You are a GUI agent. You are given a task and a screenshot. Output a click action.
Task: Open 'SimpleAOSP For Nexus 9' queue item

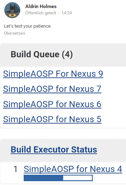tap(53, 74)
